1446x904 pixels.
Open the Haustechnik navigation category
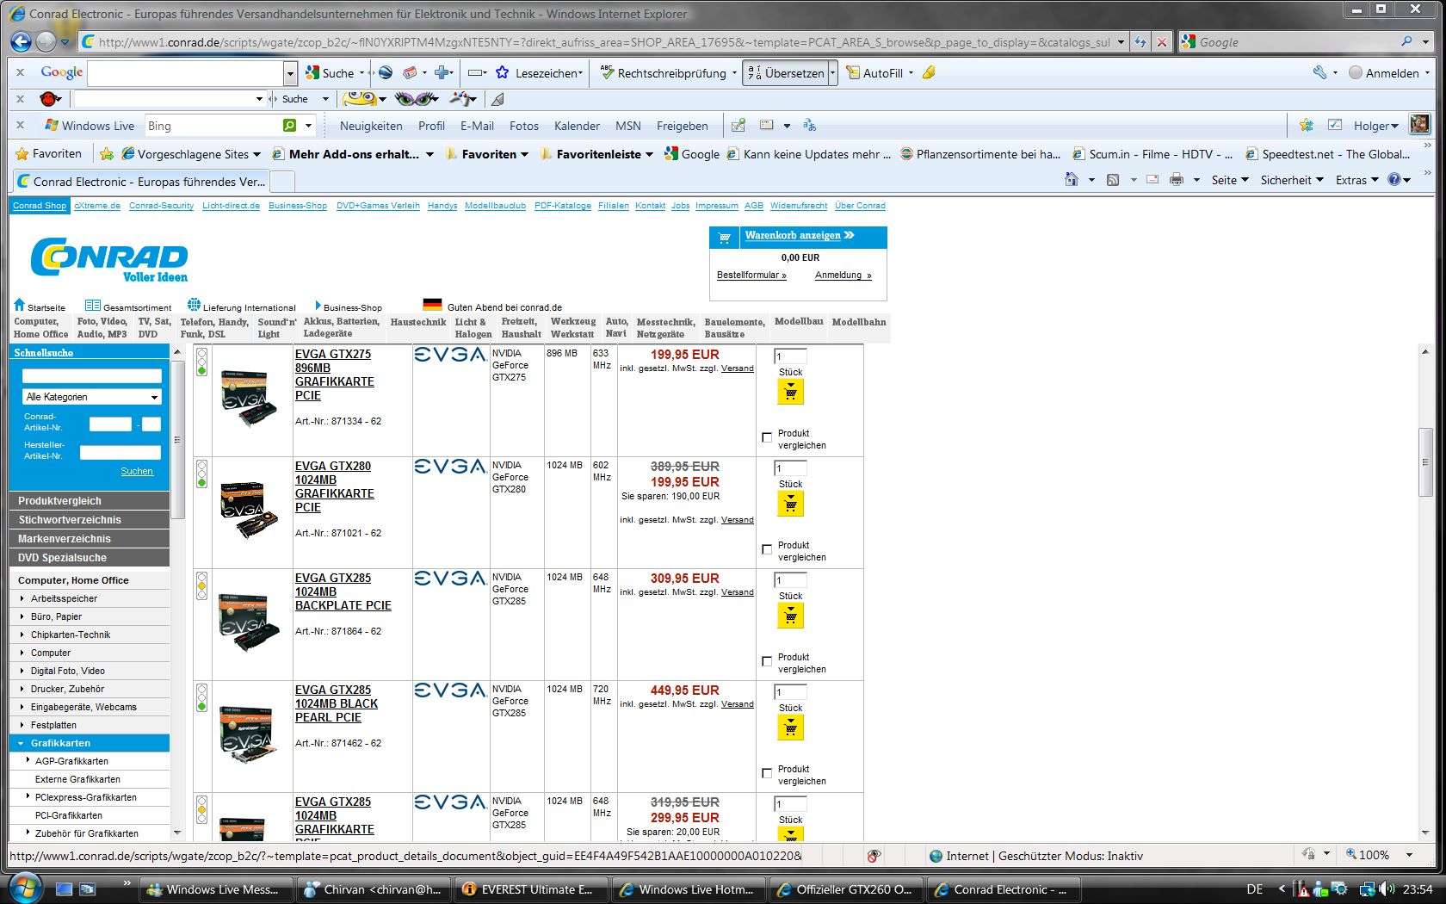[x=418, y=322]
